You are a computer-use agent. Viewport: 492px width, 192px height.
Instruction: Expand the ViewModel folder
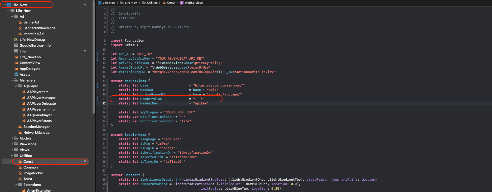pos(12,144)
